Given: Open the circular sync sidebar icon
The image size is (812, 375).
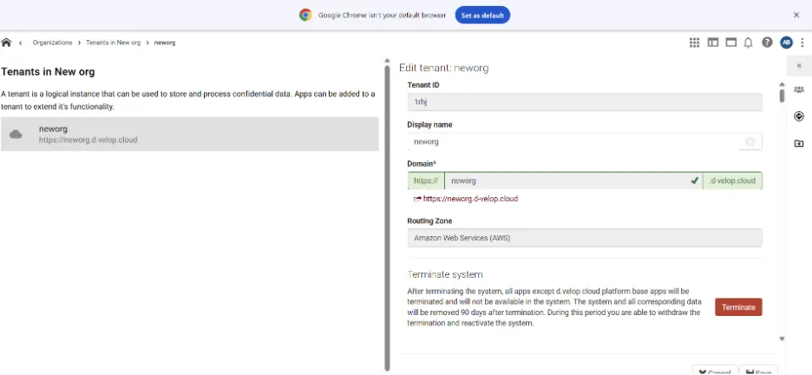Looking at the screenshot, I should (x=798, y=116).
